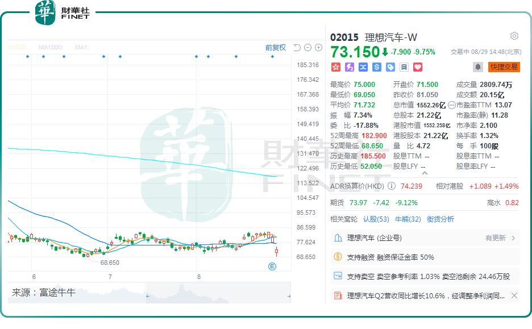Click the 市盈率TTM value 13.07
532x329 pixels.
click(x=503, y=105)
